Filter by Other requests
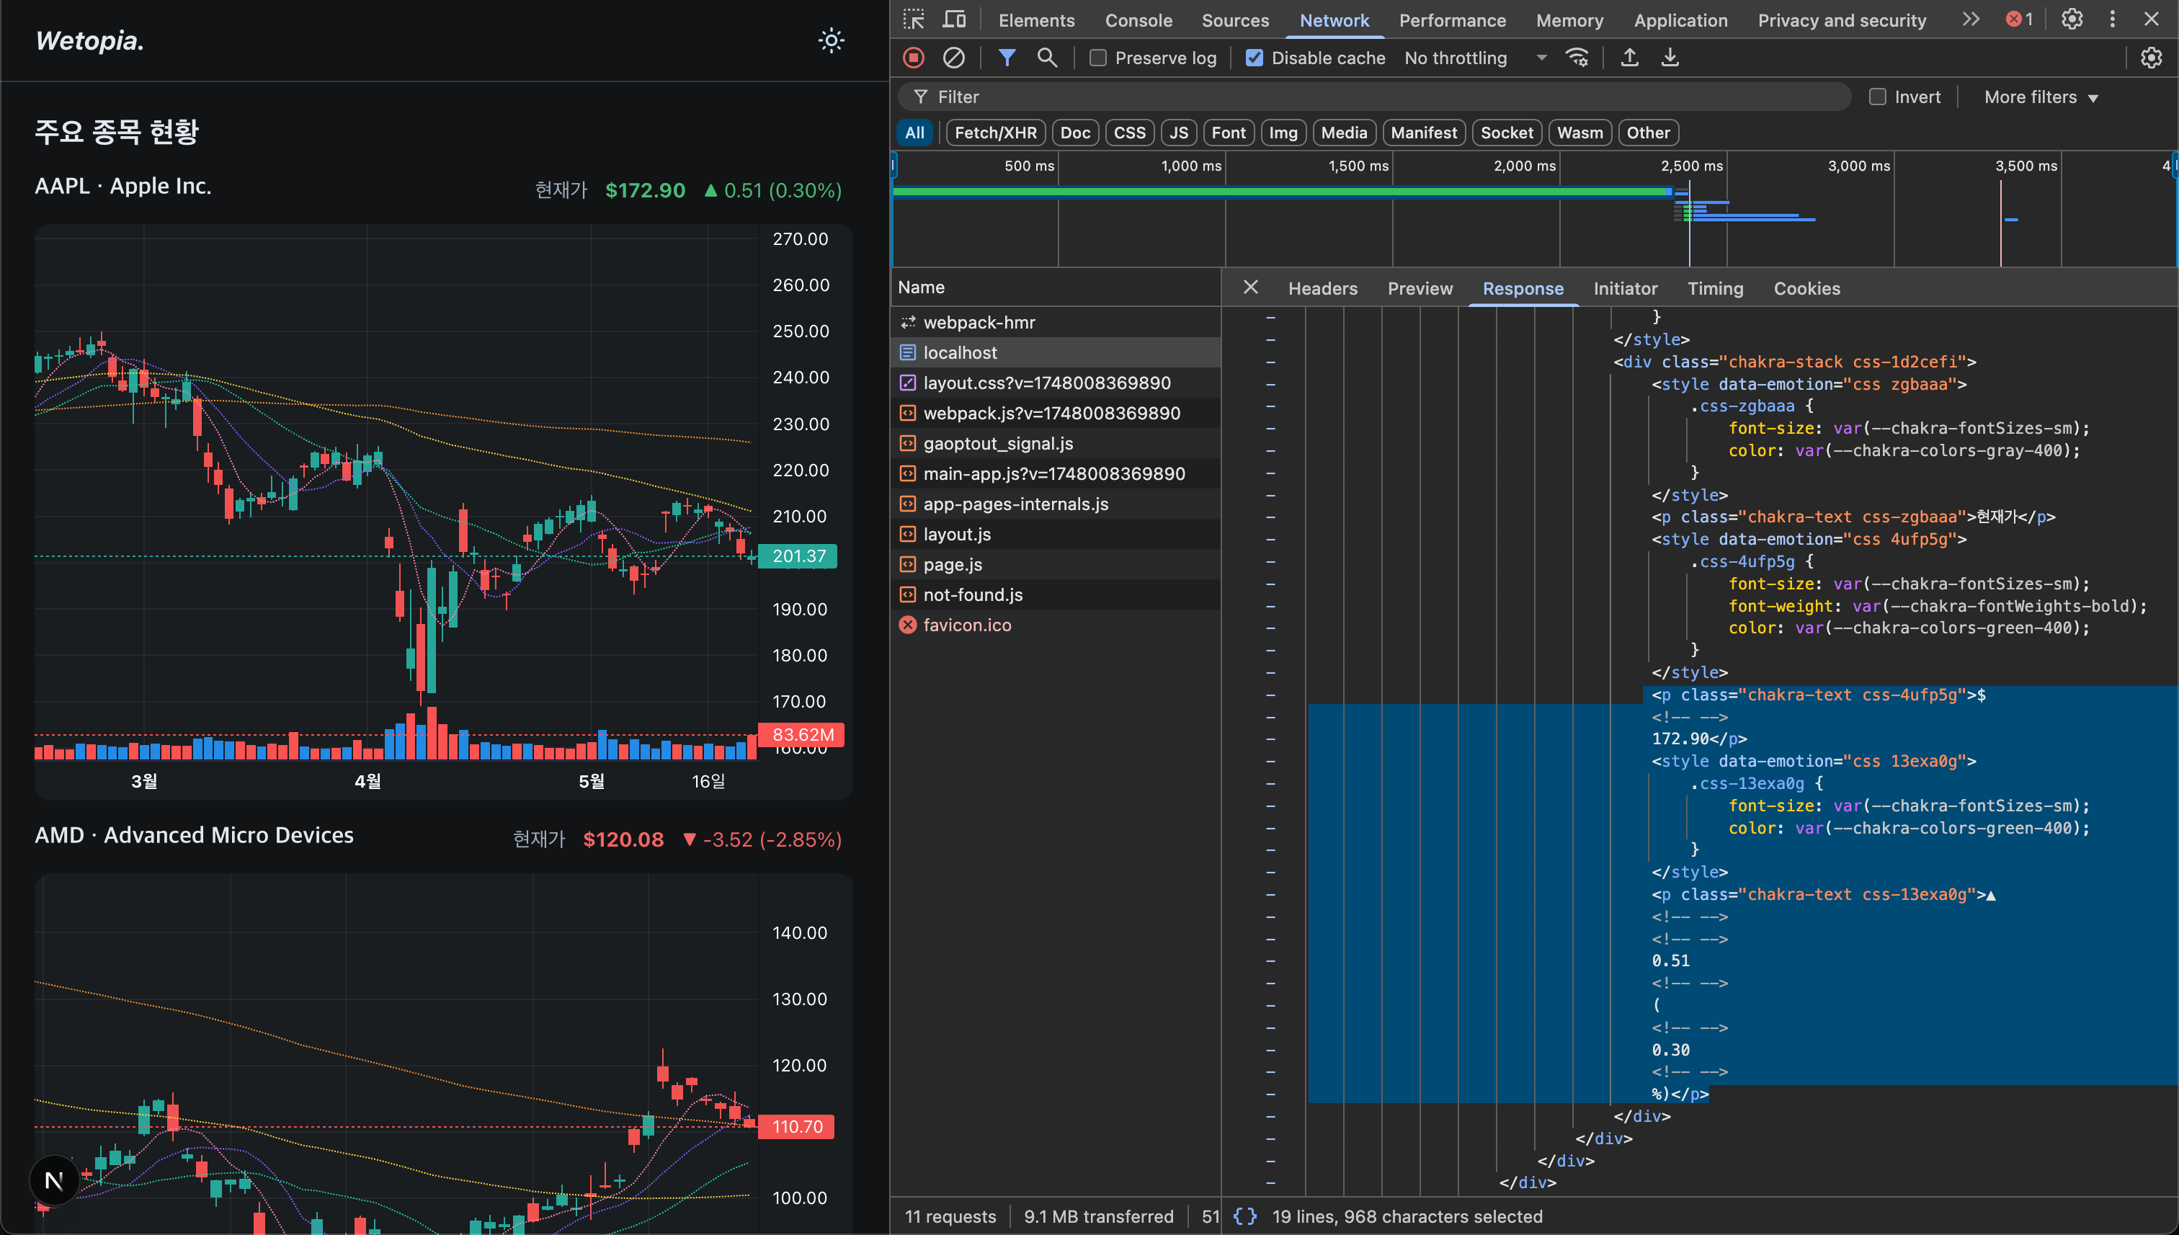2179x1235 pixels. tap(1648, 133)
